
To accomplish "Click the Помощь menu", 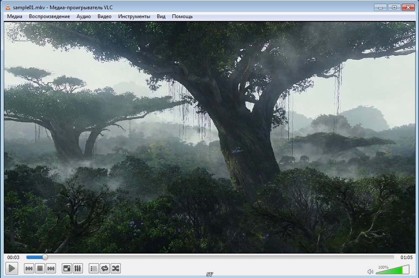I will pyautogui.click(x=182, y=16).
